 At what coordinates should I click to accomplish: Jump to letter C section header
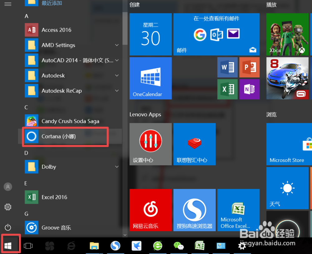26,107
